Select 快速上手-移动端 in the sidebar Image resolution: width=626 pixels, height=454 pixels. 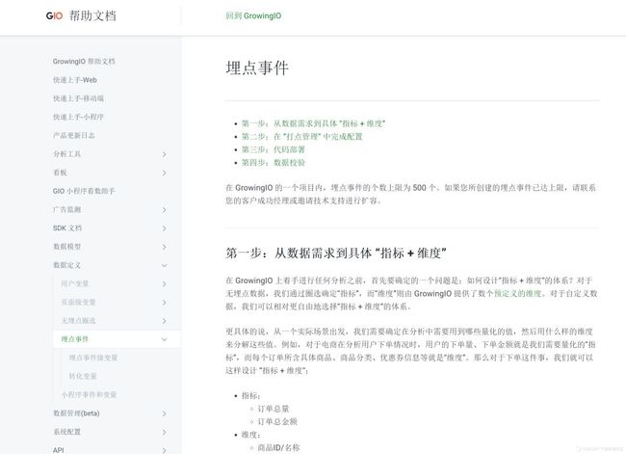[78, 98]
